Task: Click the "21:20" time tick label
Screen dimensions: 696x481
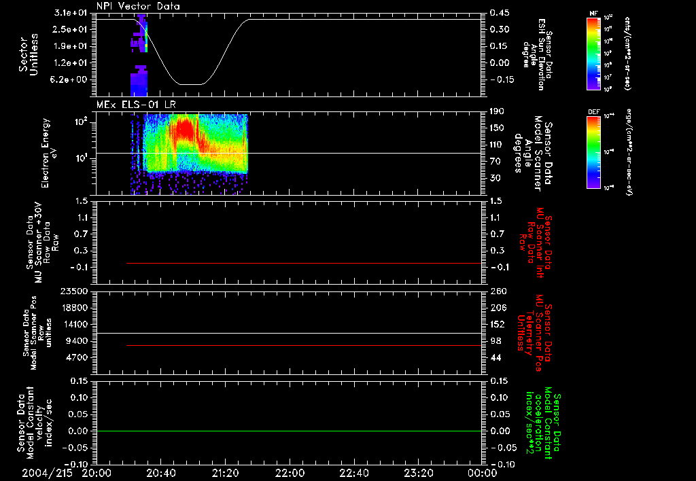Action: tap(225, 473)
